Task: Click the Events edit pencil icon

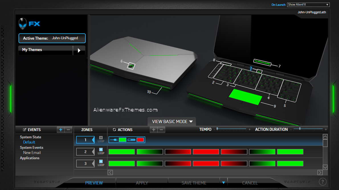Action: click(x=25, y=130)
